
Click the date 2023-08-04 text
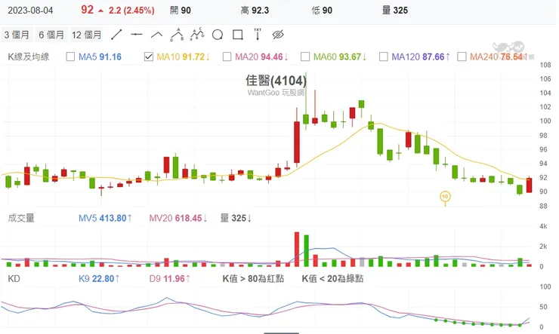(30, 11)
